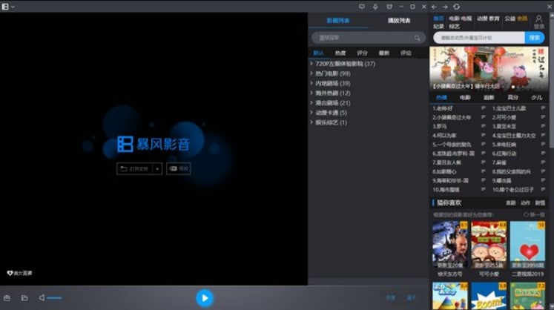Click play icon beside 5.来电狂响
554x310 pixels.
[x=543, y=144]
